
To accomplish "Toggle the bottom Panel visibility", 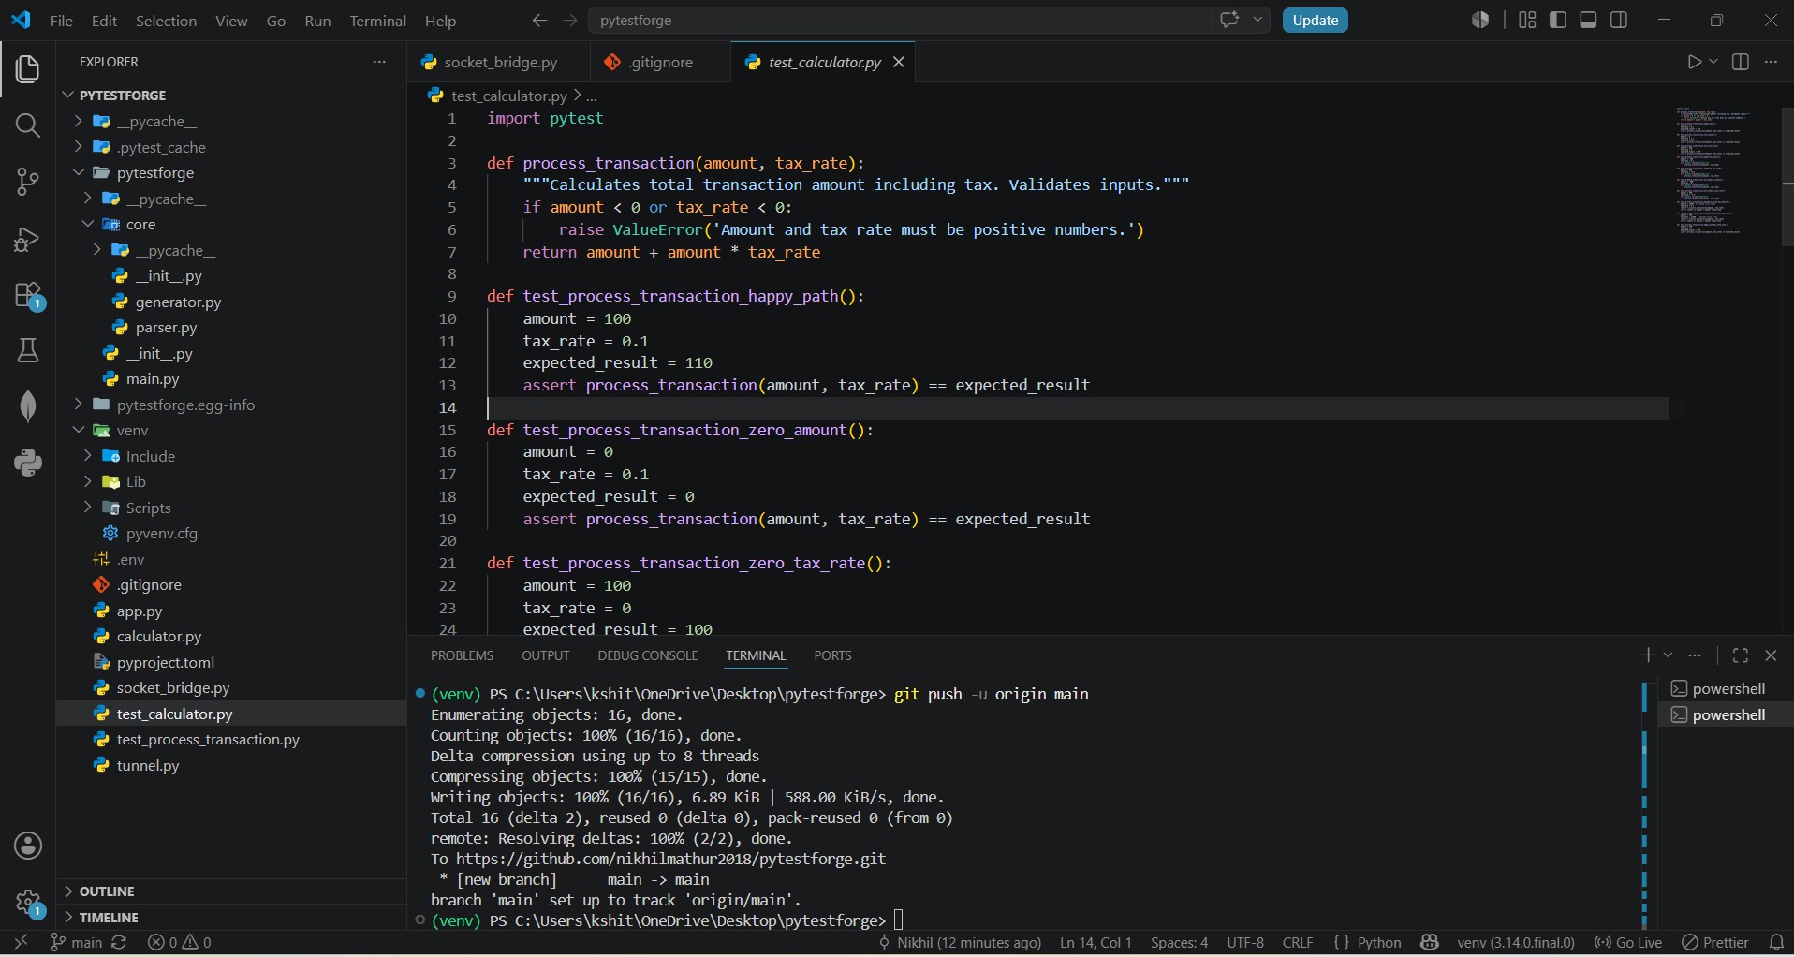I will (1589, 20).
